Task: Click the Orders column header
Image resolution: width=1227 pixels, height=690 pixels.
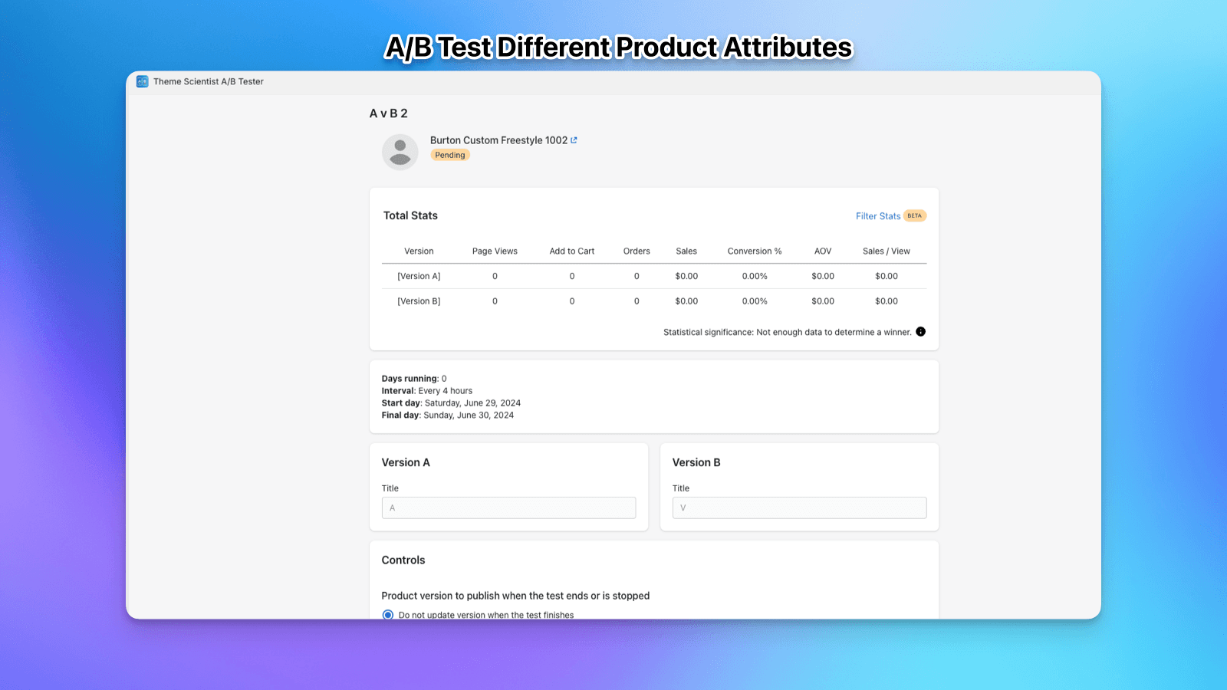Action: click(x=636, y=251)
